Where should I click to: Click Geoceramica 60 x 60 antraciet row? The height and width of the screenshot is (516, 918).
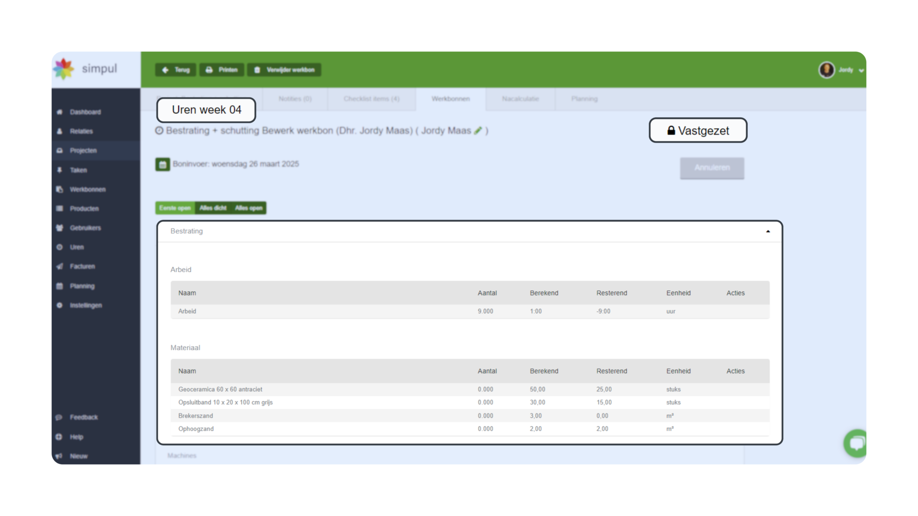470,389
